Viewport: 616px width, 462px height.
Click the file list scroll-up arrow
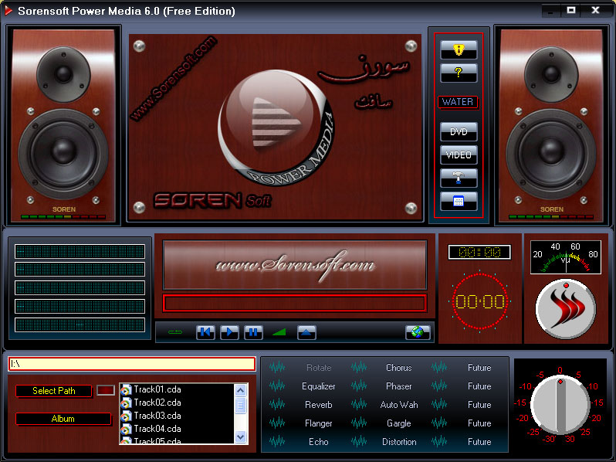tap(241, 390)
